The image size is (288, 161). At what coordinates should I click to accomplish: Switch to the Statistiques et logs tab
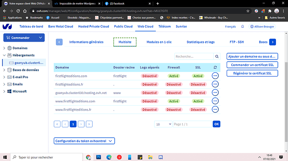click(x=200, y=42)
